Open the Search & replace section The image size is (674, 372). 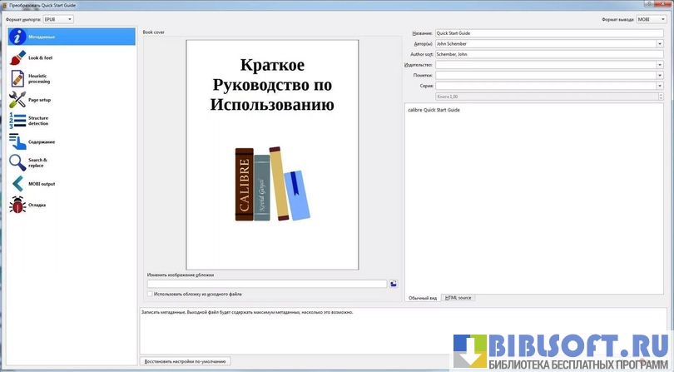tap(71, 162)
